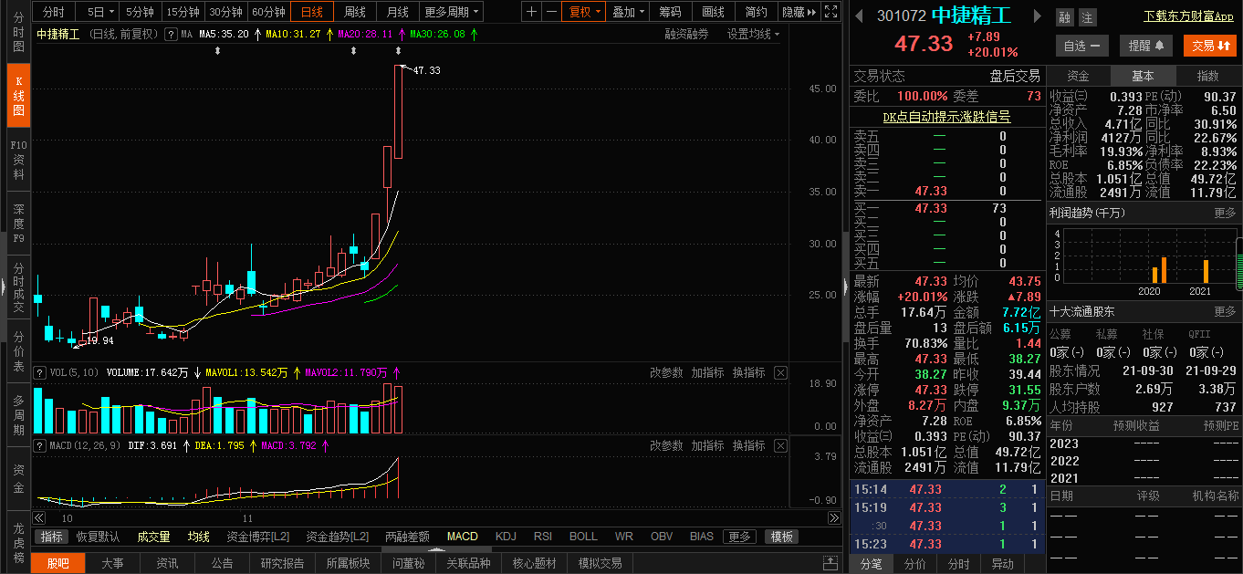The width and height of the screenshot is (1243, 574).
Task: Open the 研究报告 tab at bottom
Action: 282,563
